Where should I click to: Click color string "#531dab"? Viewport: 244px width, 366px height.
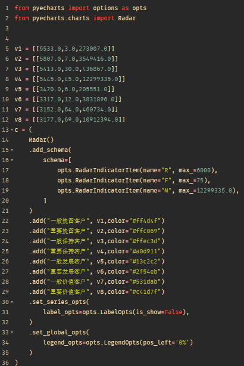tap(145, 282)
